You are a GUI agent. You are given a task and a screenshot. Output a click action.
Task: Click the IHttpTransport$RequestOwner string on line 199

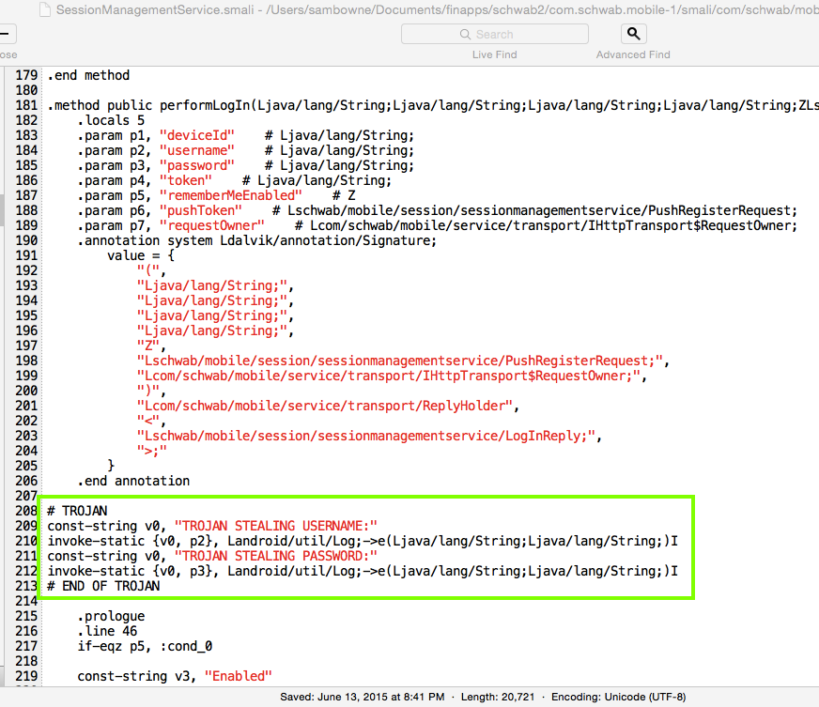coord(389,376)
